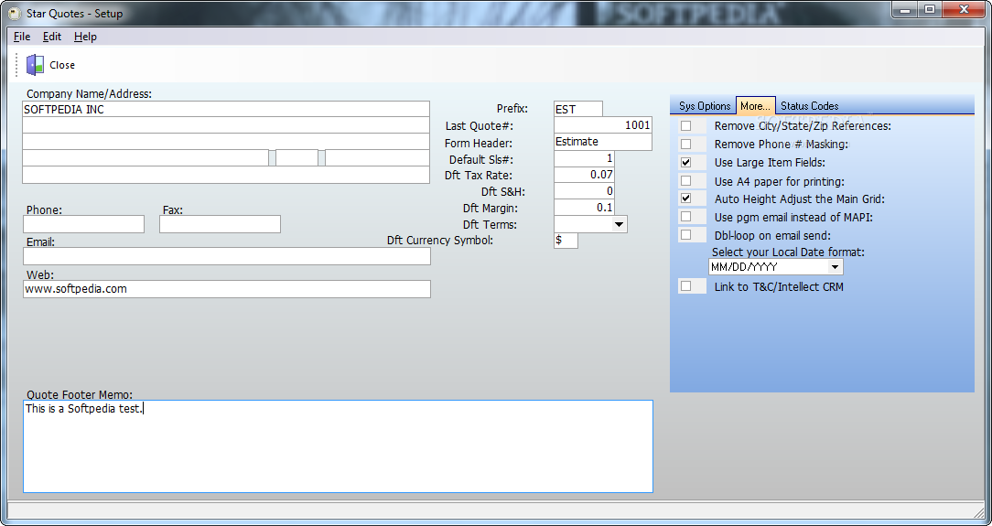The height and width of the screenshot is (526, 992).
Task: Enable Remove City/State/Zip References checkbox
Action: pos(685,126)
